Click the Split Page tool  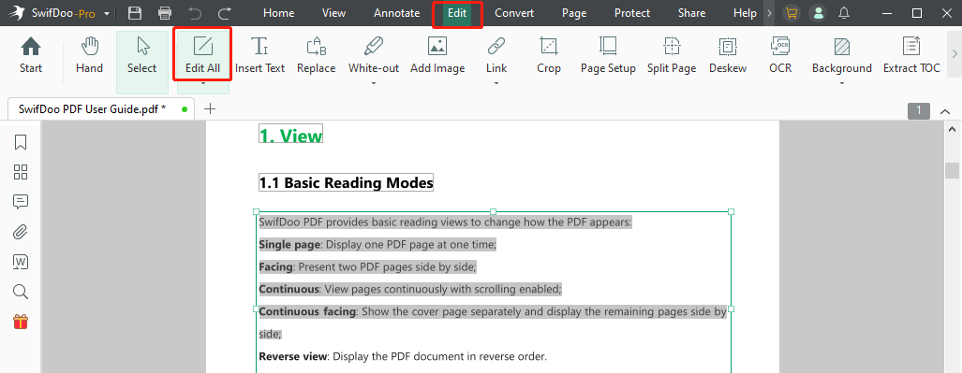click(672, 56)
